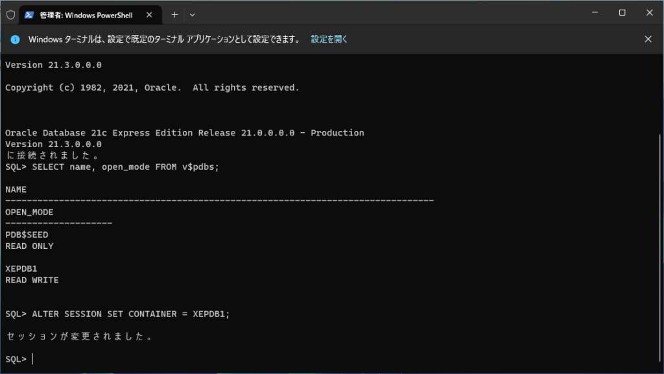Click the vertical scrollbar thumb on the right
This screenshot has width=664, height=374.
coord(660,246)
